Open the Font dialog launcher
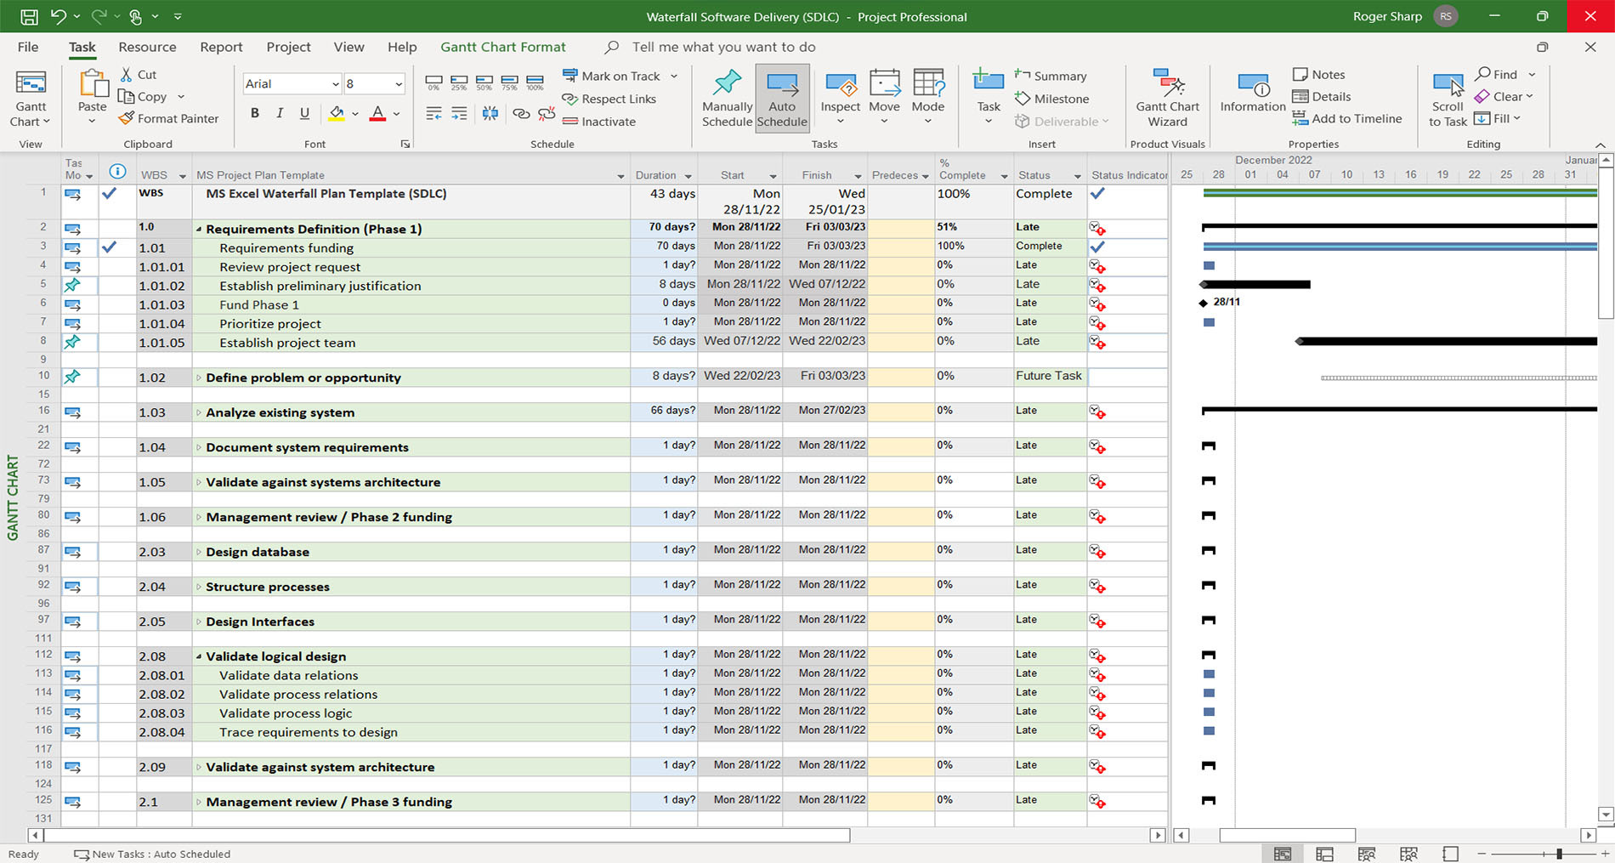Viewport: 1615px width, 863px height. coord(405,145)
